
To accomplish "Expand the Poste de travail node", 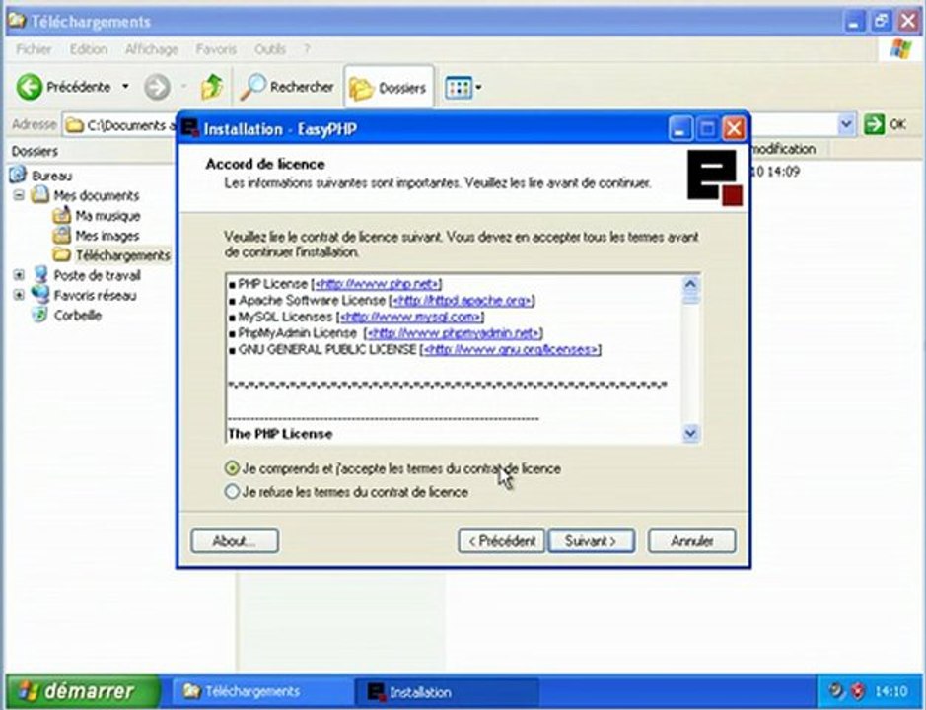I will pos(19,275).
